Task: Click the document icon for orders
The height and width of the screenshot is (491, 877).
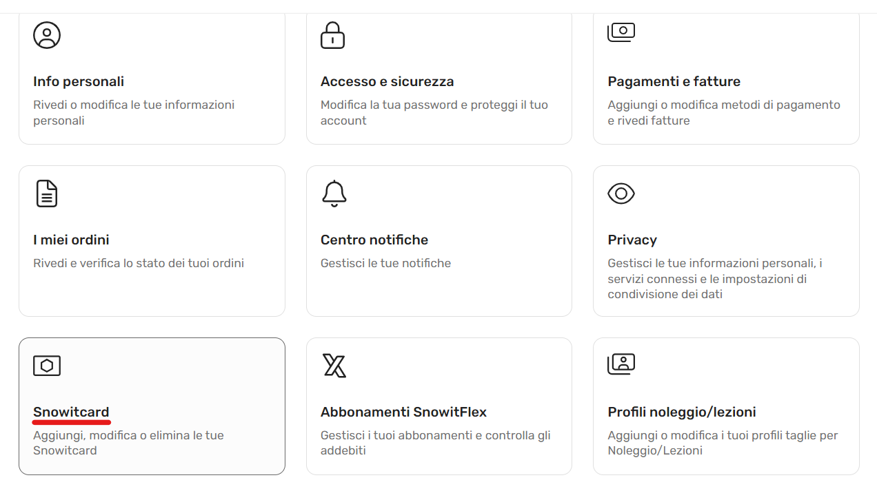Action: 47,194
